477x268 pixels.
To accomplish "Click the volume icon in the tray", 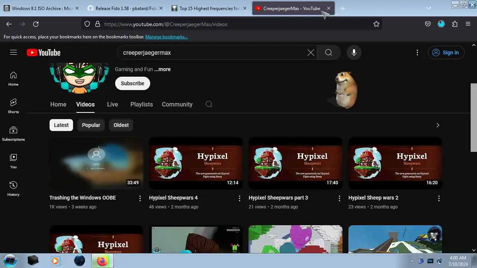I will [439, 261].
